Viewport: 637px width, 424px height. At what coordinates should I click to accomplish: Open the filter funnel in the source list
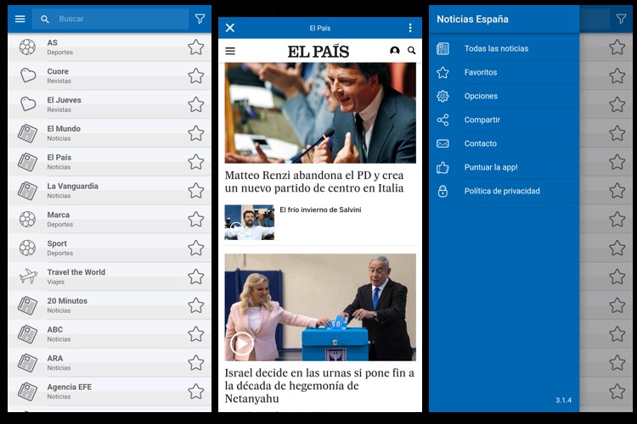click(x=200, y=19)
